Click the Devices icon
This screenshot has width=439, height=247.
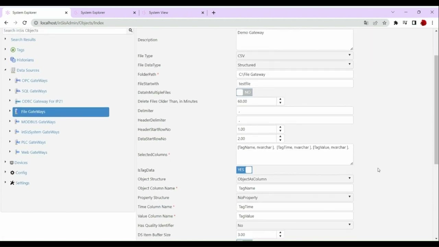click(12, 163)
